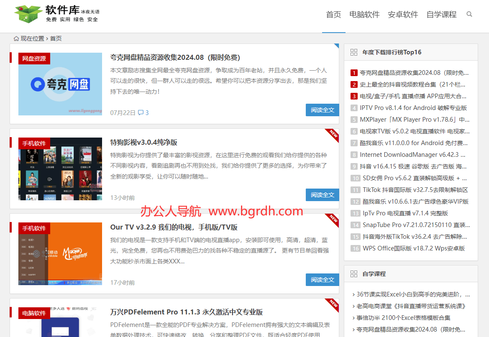The image size is (489, 337).
Task: Select 自学课程 in the top navigation
Action: click(x=441, y=15)
